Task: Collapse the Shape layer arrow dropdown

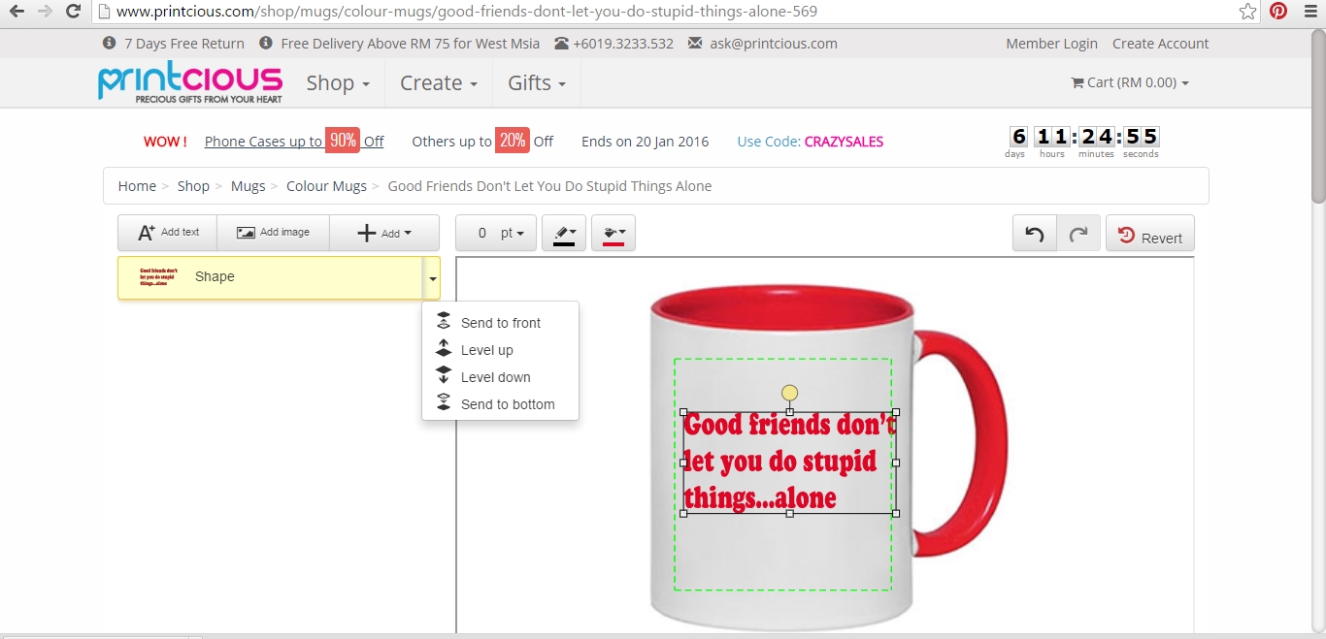Action: pyautogui.click(x=432, y=277)
